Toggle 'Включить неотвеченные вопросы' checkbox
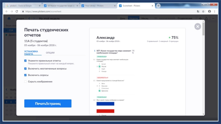 coord(25,69)
